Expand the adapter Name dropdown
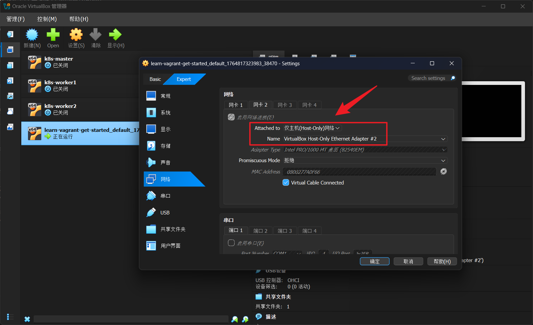Screen dimensions: 533x325 click(x=364, y=139)
